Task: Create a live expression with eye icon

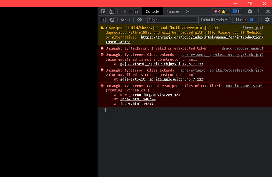Action: pos(139,20)
